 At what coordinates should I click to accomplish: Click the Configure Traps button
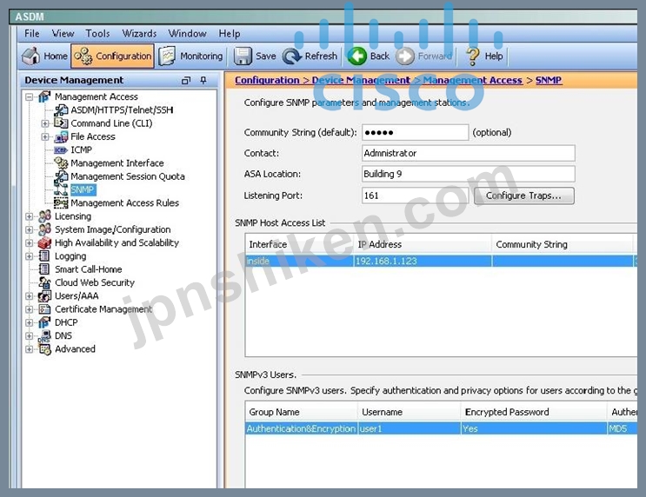point(523,195)
